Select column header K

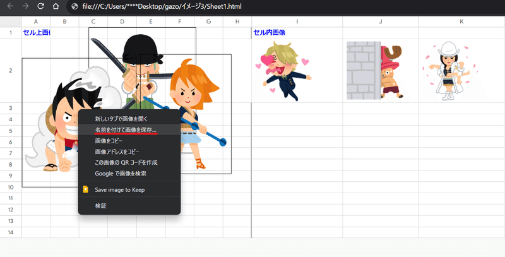461,21
